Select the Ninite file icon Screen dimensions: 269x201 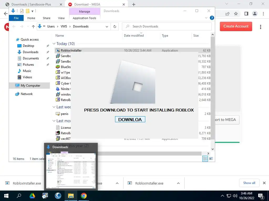58,89
